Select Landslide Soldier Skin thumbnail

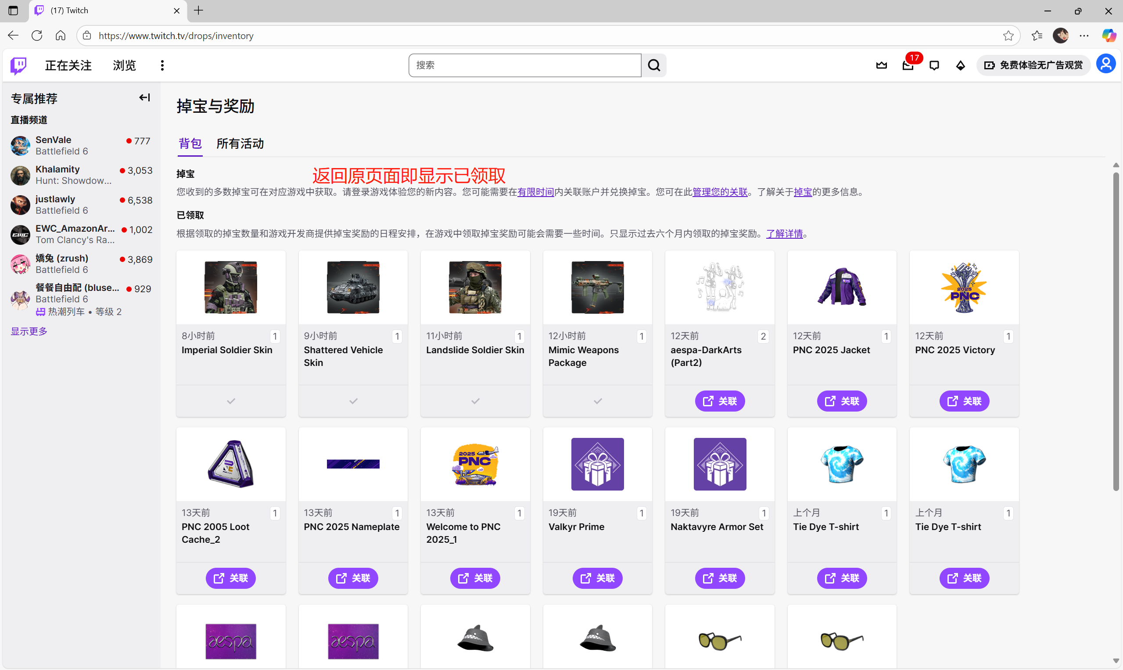pyautogui.click(x=475, y=287)
